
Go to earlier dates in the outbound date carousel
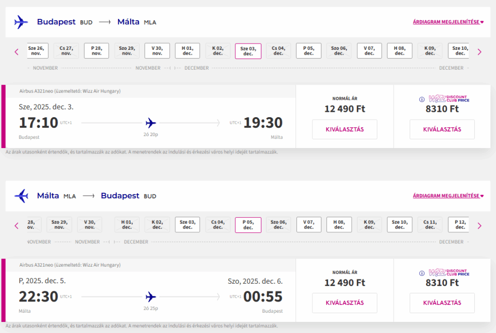click(x=16, y=52)
